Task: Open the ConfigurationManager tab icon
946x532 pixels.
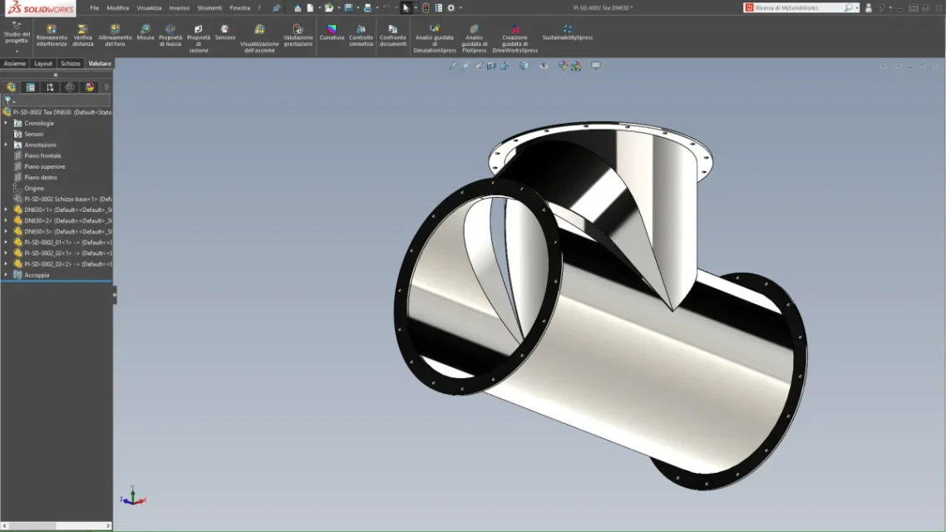Action: (x=50, y=87)
